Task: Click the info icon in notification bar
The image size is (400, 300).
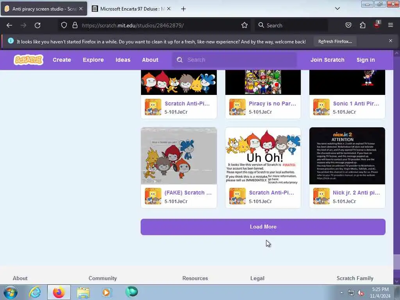Action: pyautogui.click(x=11, y=41)
